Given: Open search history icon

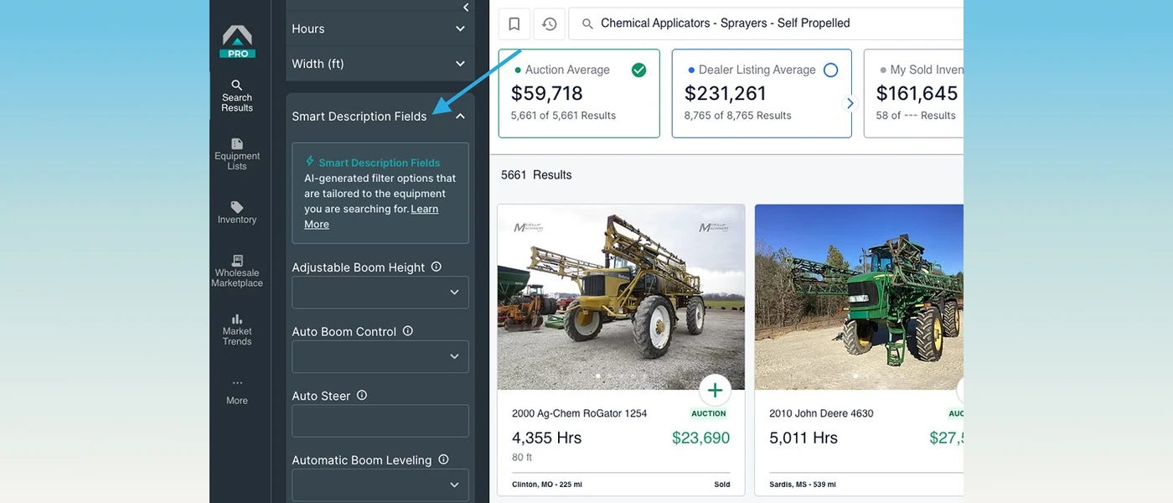Looking at the screenshot, I should coord(549,23).
